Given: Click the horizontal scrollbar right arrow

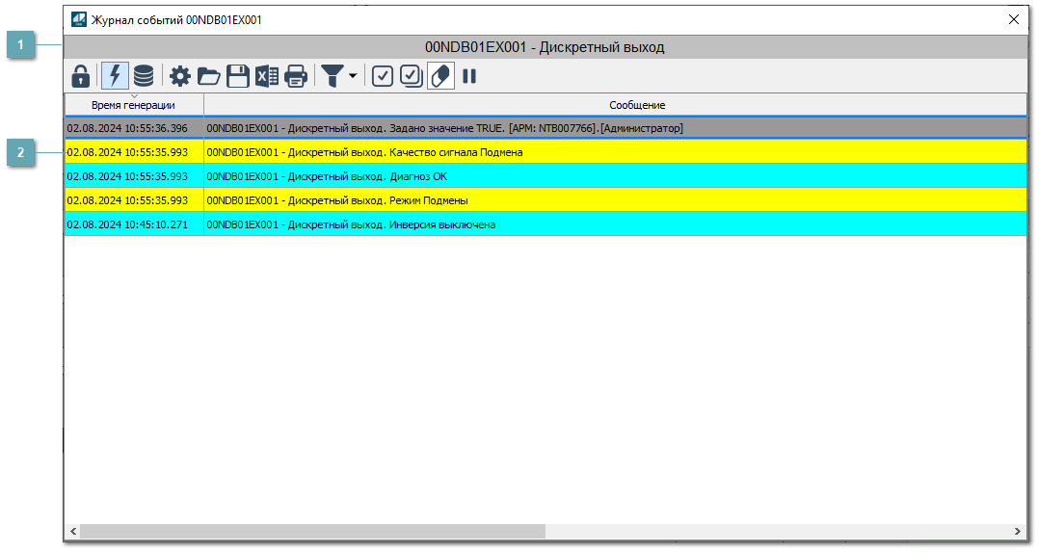Looking at the screenshot, I should 1018,531.
